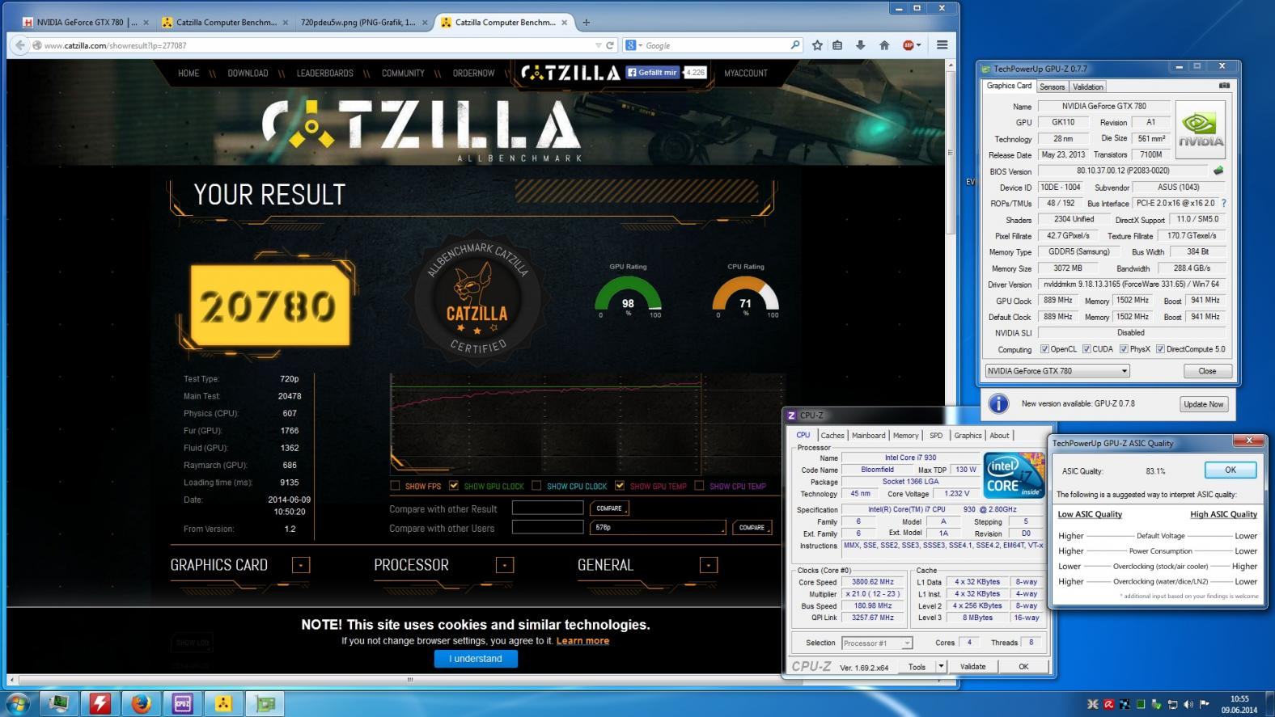The image size is (1275, 717).
Task: Open a new browser tab with plus
Action: [586, 22]
